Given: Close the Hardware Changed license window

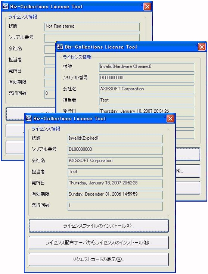Looking at the screenshot, I should coord(202,47).
